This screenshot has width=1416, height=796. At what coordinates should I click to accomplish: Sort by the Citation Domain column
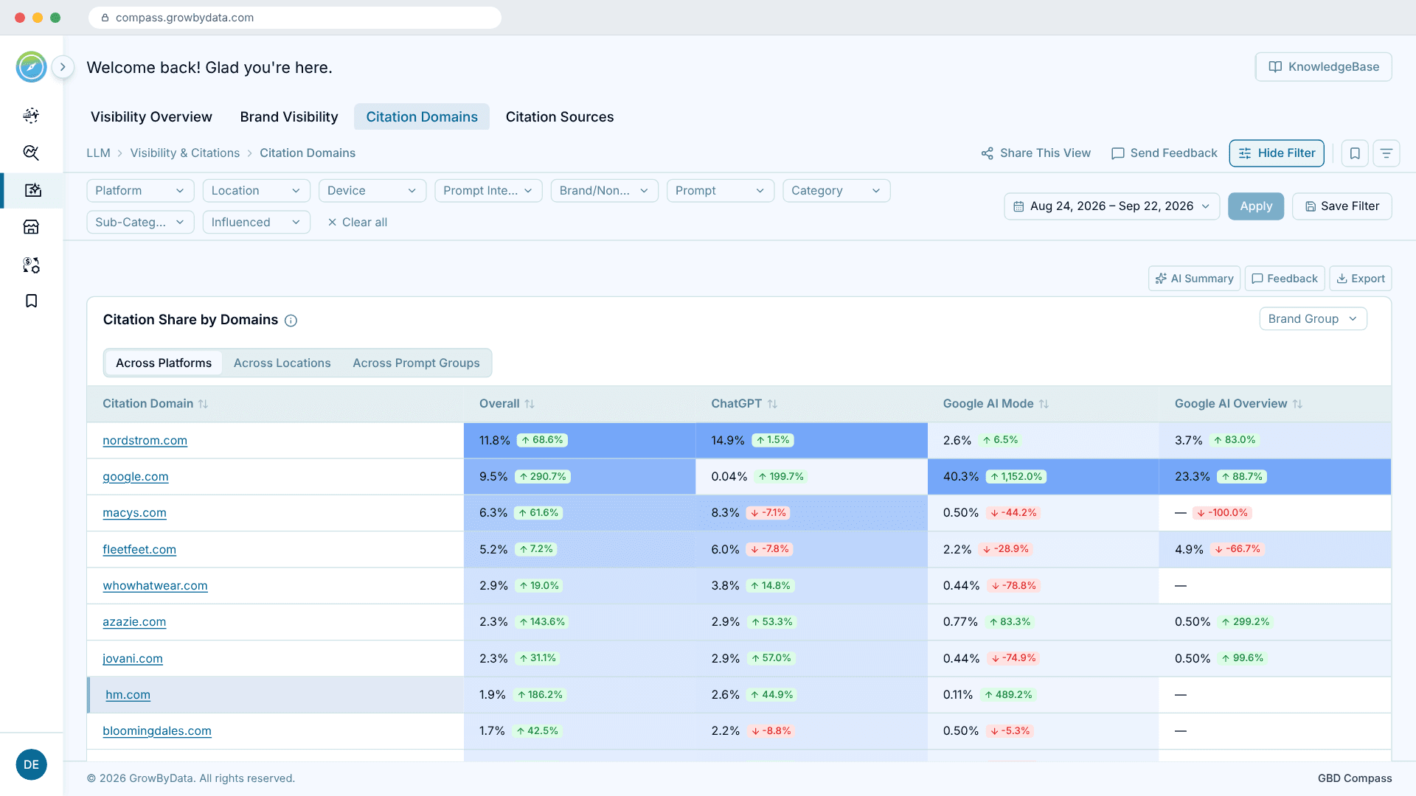204,404
